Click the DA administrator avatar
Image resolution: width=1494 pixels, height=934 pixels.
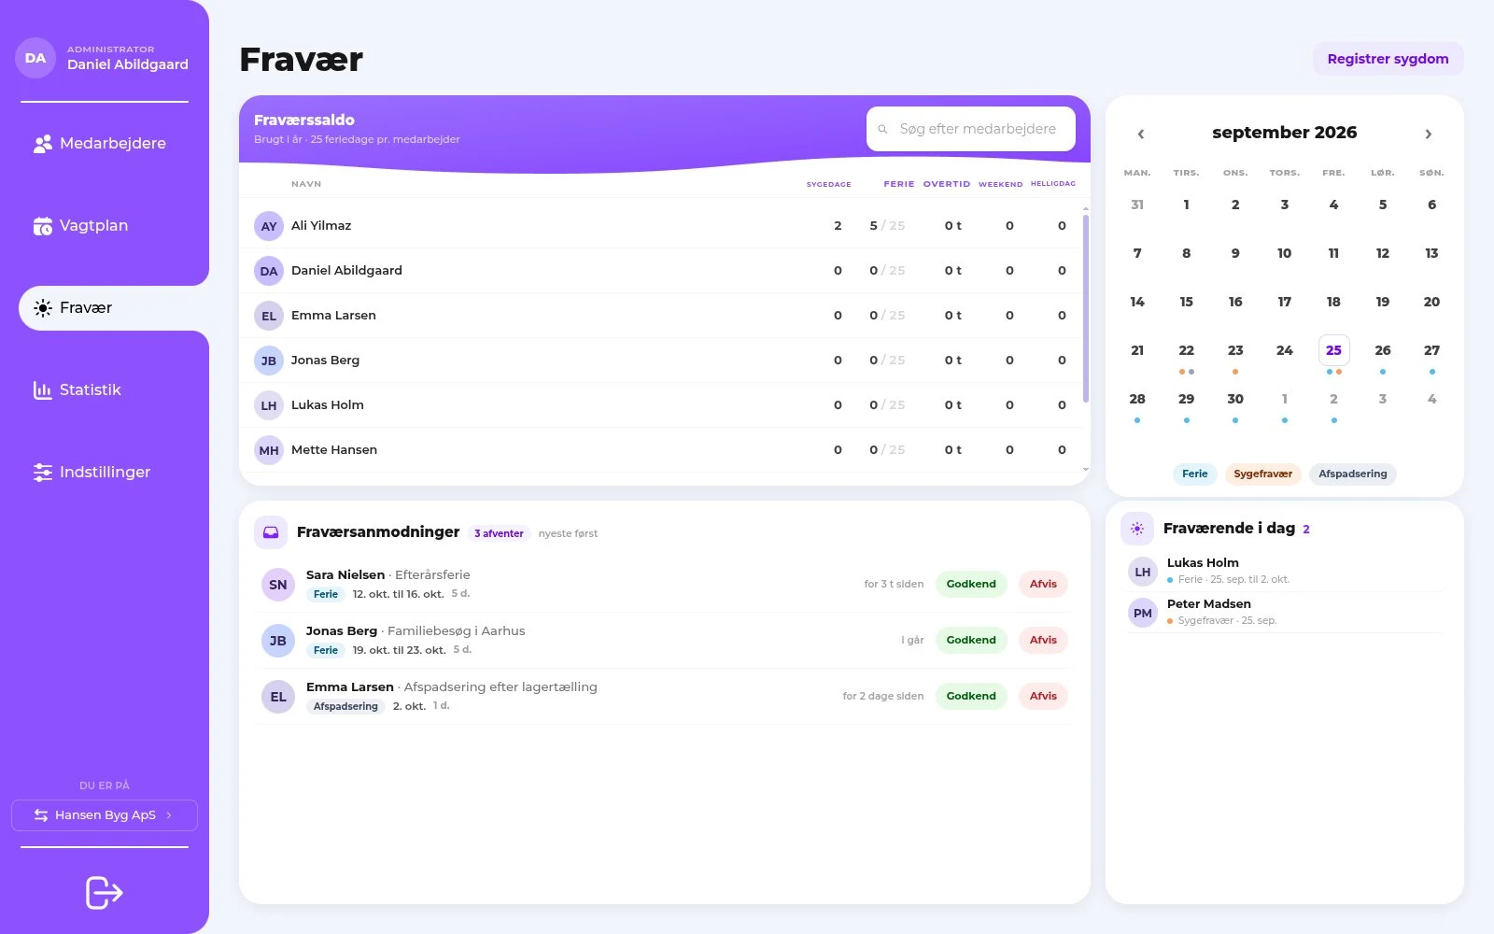point(35,58)
